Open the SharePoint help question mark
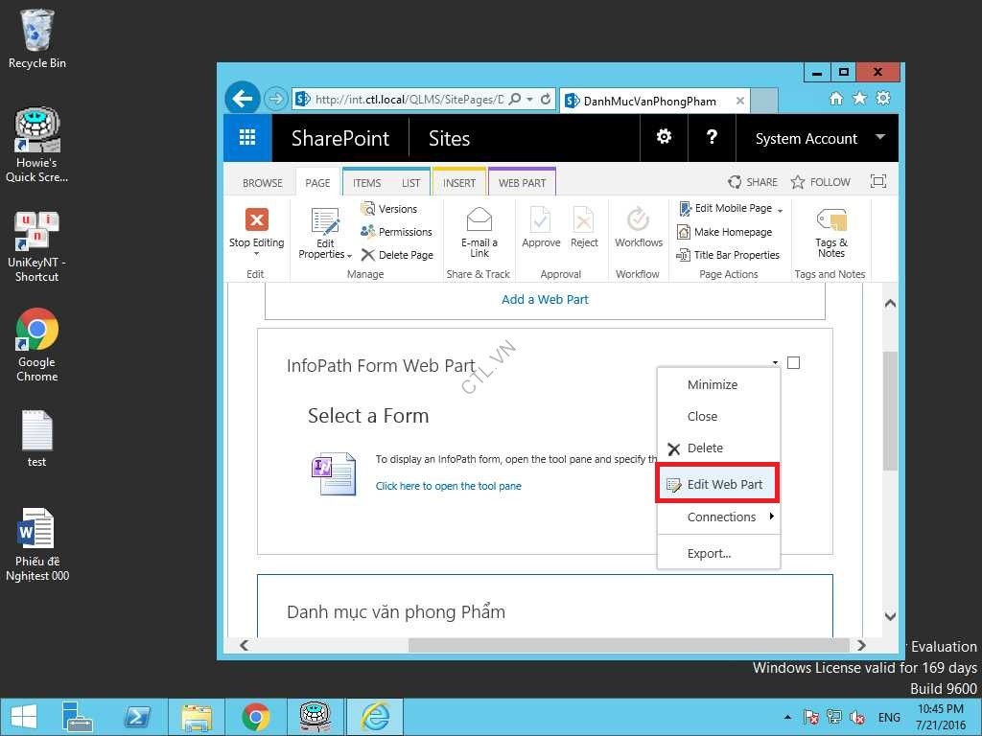982x736 pixels. pos(712,138)
